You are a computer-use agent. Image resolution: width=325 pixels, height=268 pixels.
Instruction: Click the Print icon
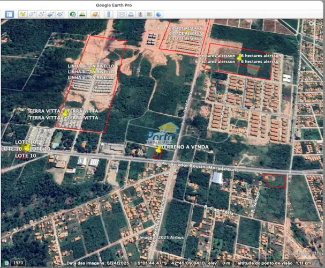click(x=131, y=14)
